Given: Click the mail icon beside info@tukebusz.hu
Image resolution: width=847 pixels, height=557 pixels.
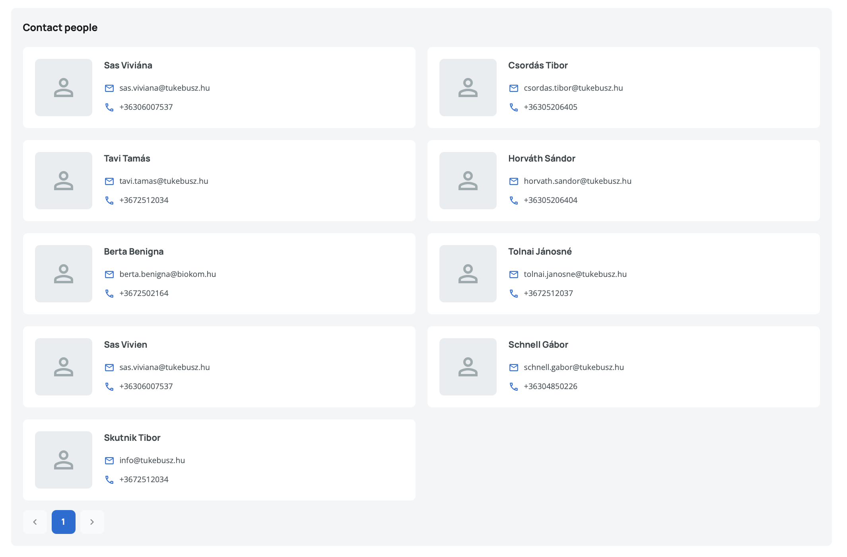Looking at the screenshot, I should (109, 461).
